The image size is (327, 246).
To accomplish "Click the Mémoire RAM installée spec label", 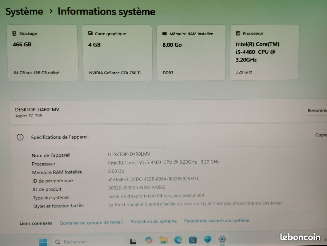I will 57,172.
